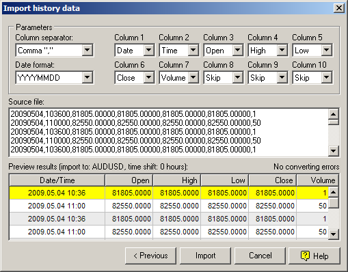Click first line of source file text
The width and height of the screenshot is (348, 272).
(x=133, y=114)
